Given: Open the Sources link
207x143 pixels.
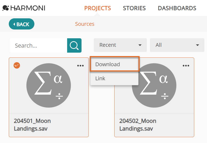Looking at the screenshot, I should click(x=85, y=24).
